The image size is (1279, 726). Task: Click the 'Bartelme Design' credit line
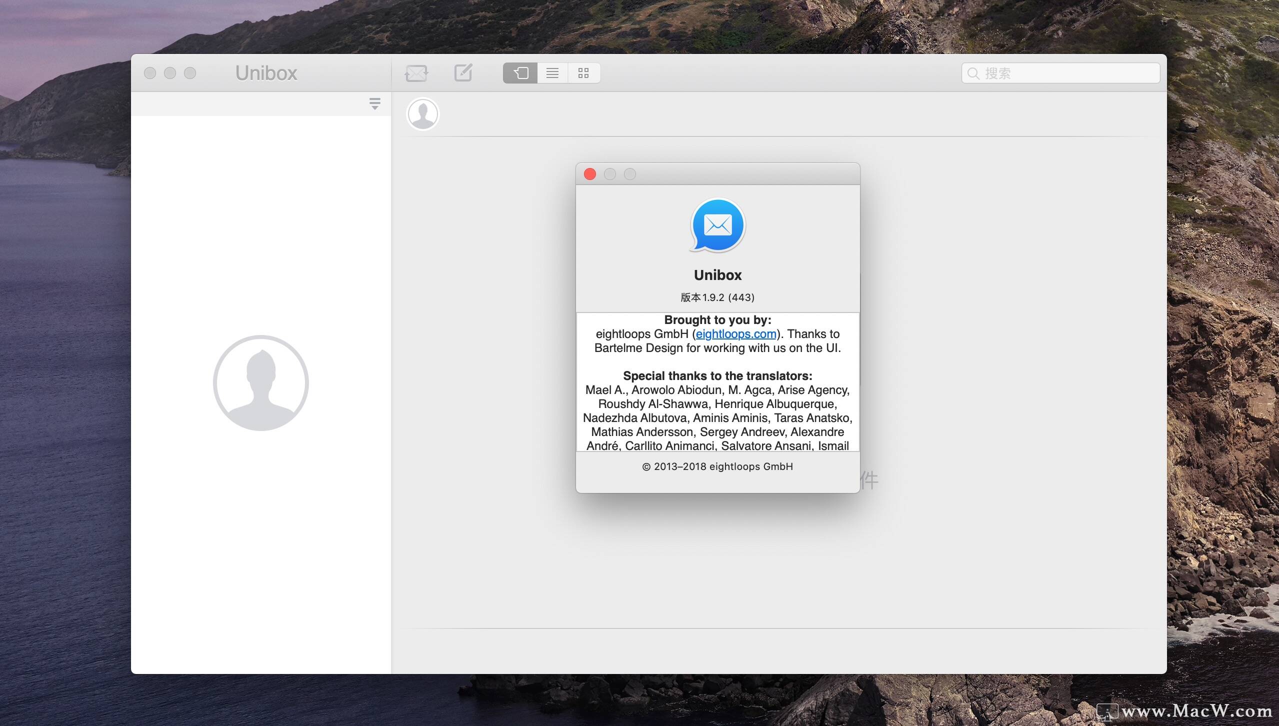coord(717,348)
